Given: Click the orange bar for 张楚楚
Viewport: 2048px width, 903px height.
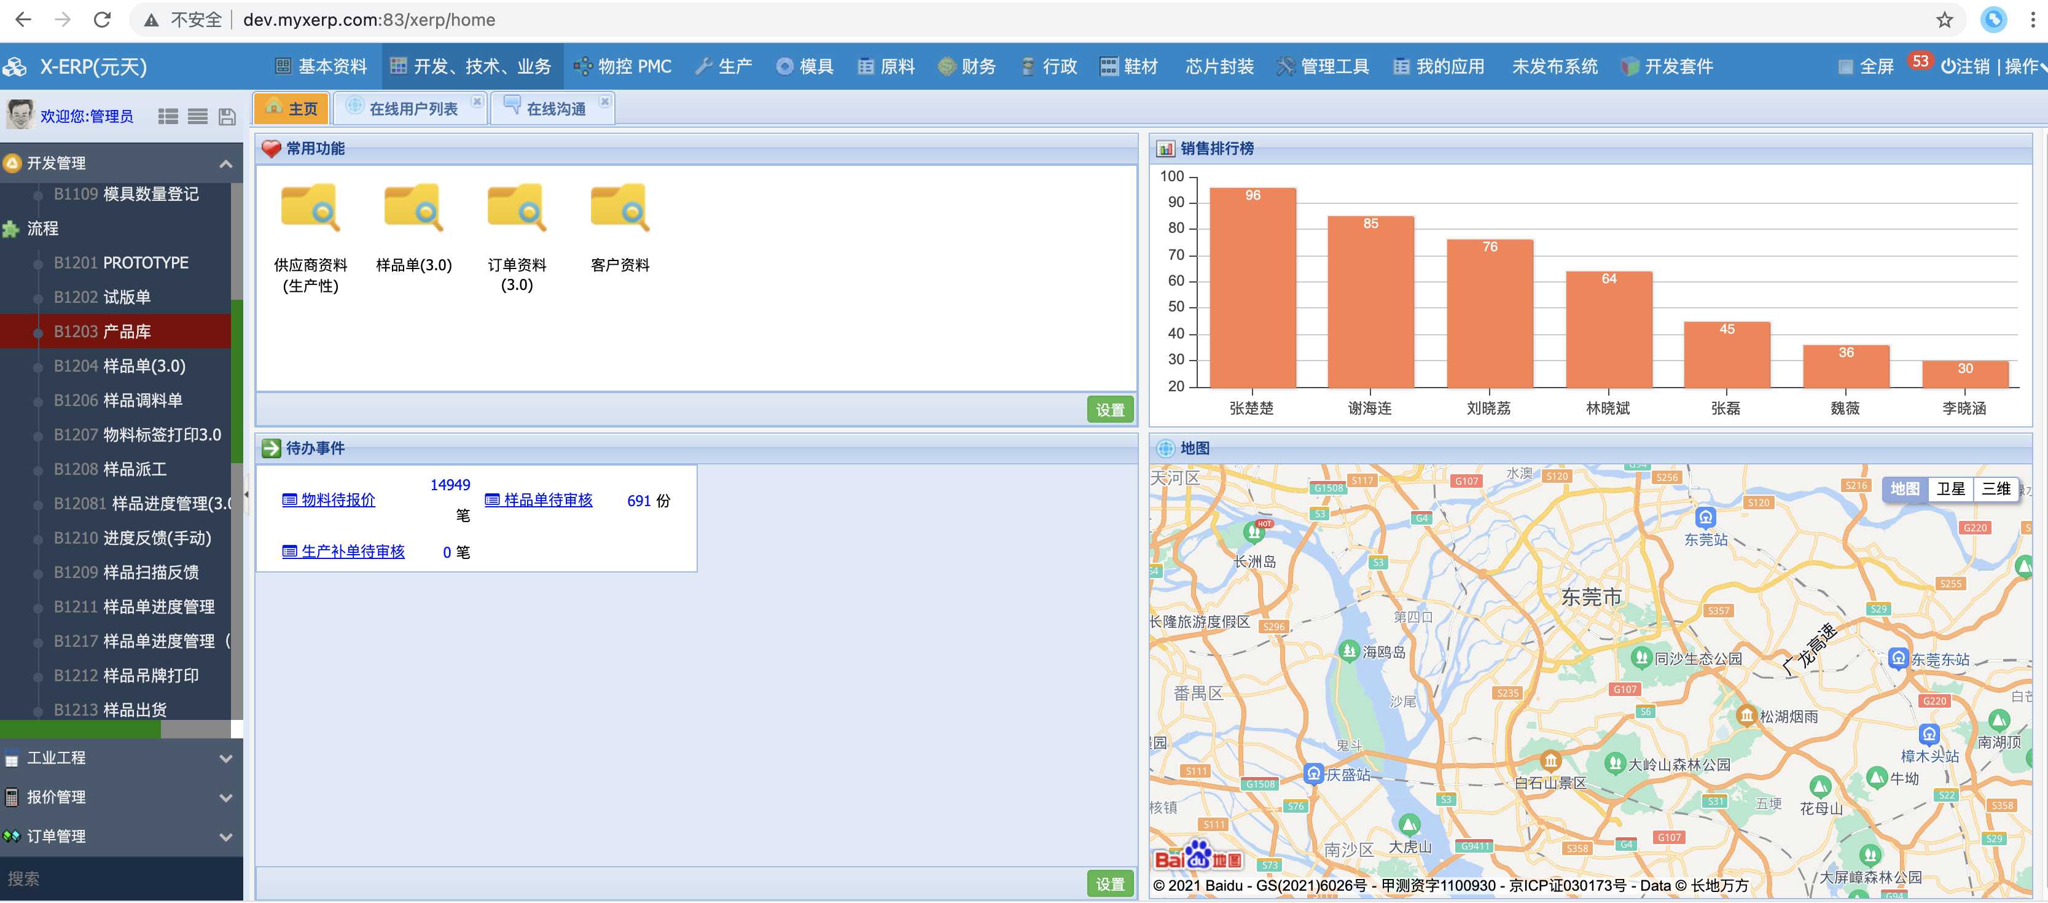Looking at the screenshot, I should pos(1252,287).
